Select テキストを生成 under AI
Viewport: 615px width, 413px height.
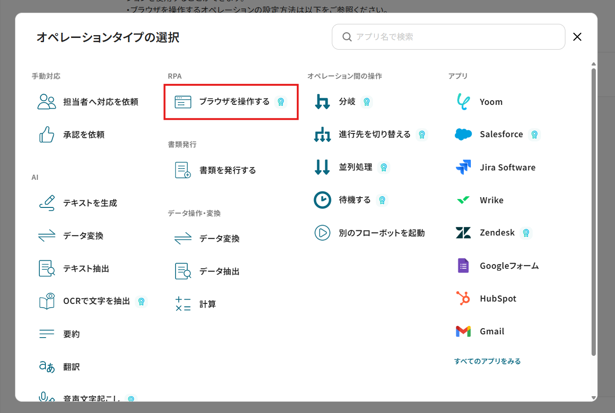pyautogui.click(x=90, y=203)
